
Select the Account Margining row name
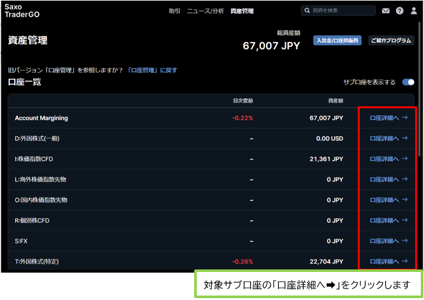(41, 118)
